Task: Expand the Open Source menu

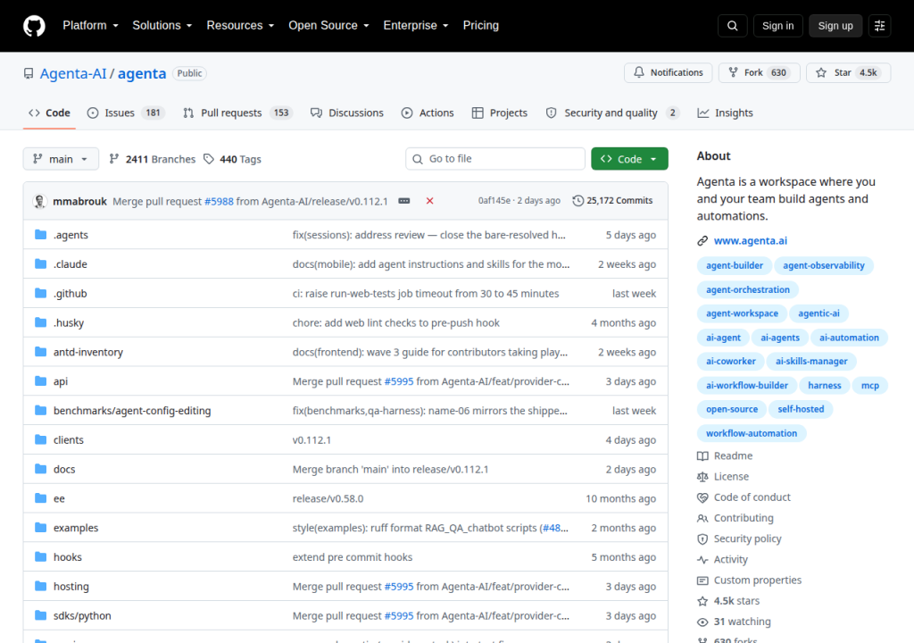Action: pos(328,26)
